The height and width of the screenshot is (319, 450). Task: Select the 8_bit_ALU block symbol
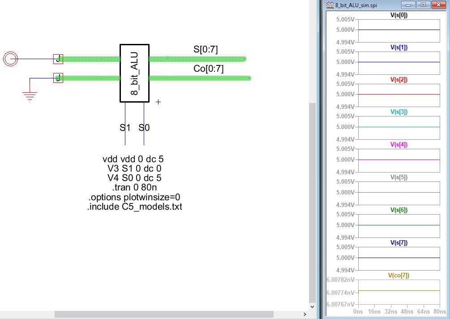pyautogui.click(x=134, y=73)
